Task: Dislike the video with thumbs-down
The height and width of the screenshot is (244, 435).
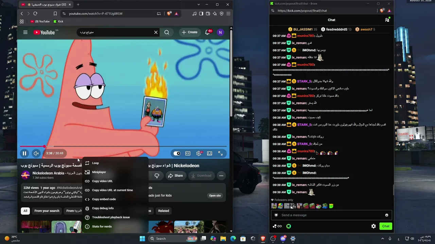Action: 157,176
